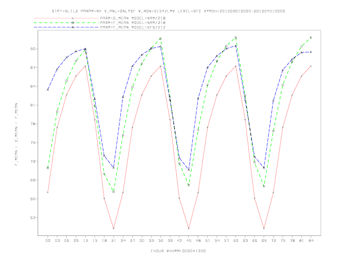The width and height of the screenshot is (339, 262).
Task: Click x-axis tick label 66
Action: pos(255,241)
